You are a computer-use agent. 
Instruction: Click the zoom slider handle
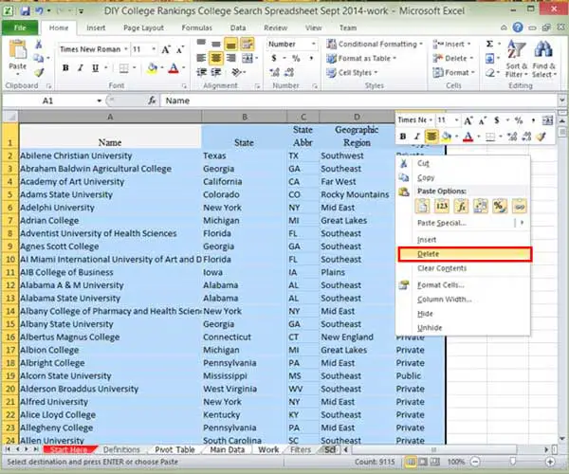(x=512, y=462)
